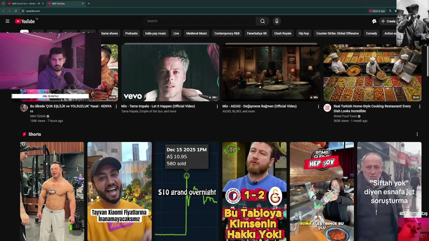Open Tame Impala Let It Happen thumbnail
Viewport: 429px width, 241px height.
click(170, 73)
